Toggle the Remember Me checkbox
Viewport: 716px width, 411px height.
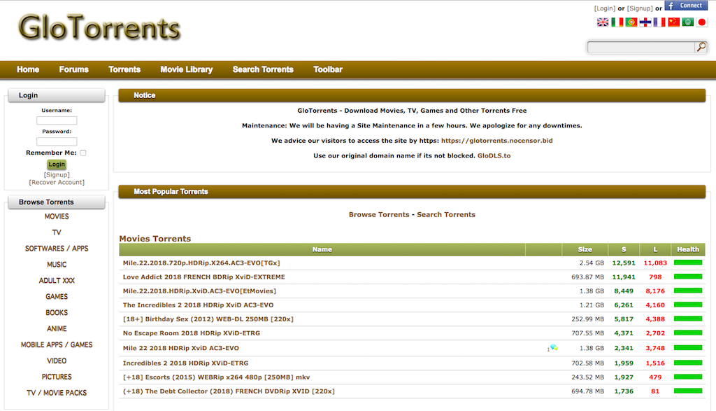coord(83,153)
